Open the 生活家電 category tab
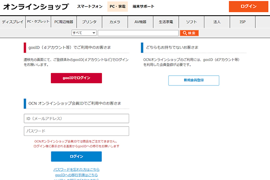Image resolution: width=270 pixels, height=180 pixels. (x=166, y=22)
